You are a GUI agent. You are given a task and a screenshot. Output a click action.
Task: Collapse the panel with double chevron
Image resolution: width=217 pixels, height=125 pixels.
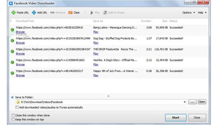click(x=108, y=96)
